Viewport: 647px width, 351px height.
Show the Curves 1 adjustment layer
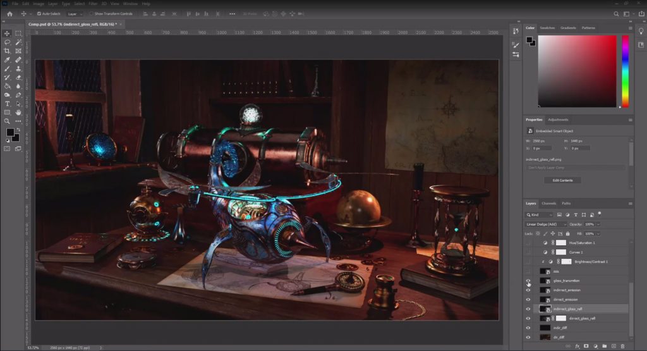point(528,252)
